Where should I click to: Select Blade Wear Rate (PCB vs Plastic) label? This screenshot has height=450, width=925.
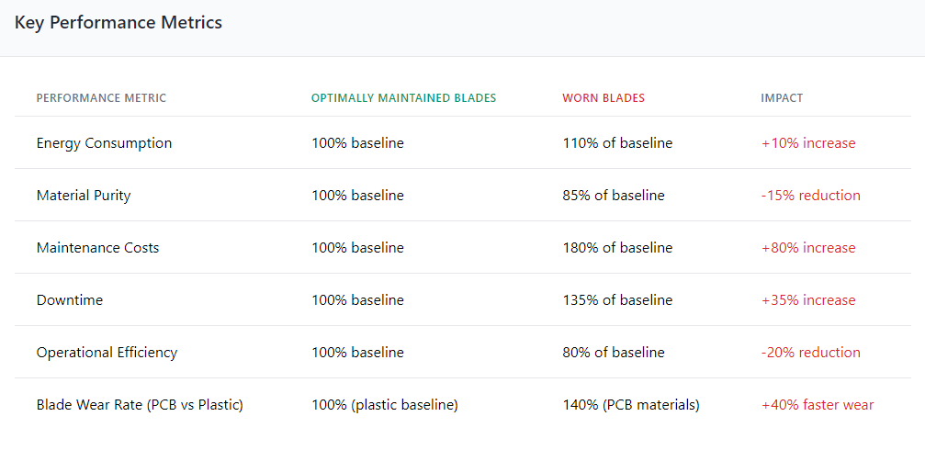point(140,405)
